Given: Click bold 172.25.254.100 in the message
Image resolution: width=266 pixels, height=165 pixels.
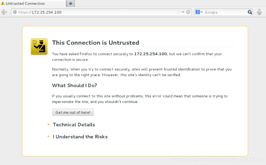Looking at the screenshot, I should [x=151, y=54].
